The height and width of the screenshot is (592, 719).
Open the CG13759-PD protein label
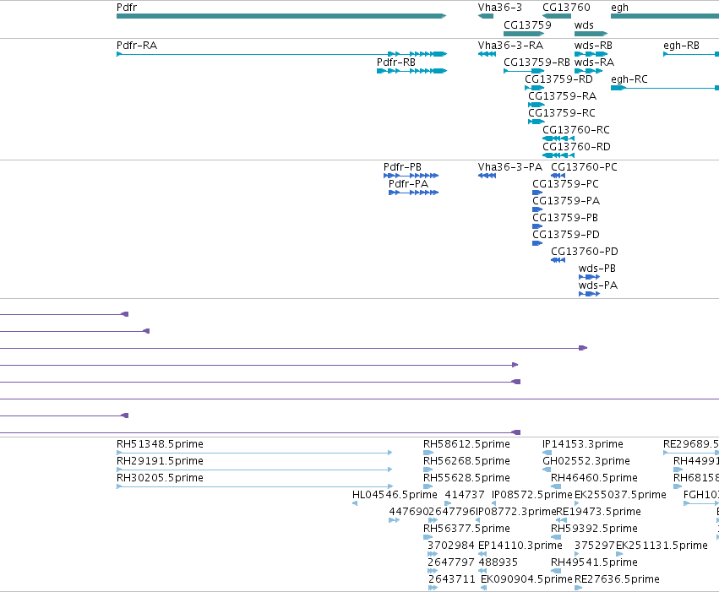point(566,235)
